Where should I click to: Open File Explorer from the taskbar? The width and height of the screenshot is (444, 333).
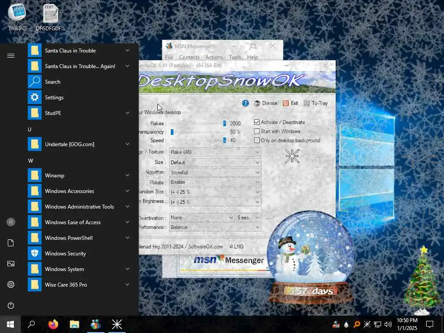(75, 324)
